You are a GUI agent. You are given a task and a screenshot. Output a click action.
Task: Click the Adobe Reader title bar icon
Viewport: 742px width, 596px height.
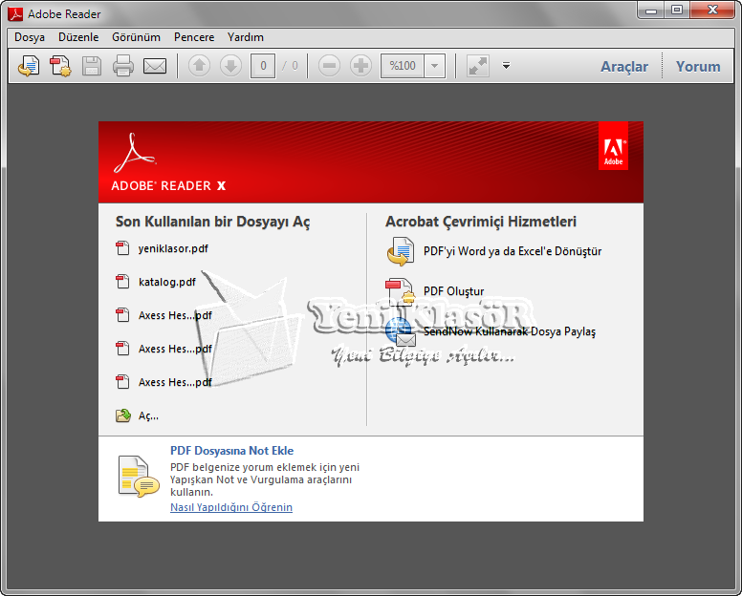pyautogui.click(x=15, y=14)
